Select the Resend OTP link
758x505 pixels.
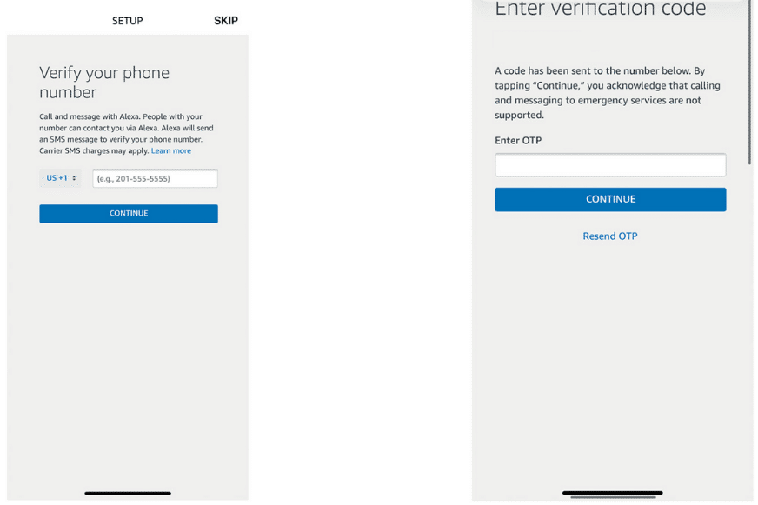[610, 236]
